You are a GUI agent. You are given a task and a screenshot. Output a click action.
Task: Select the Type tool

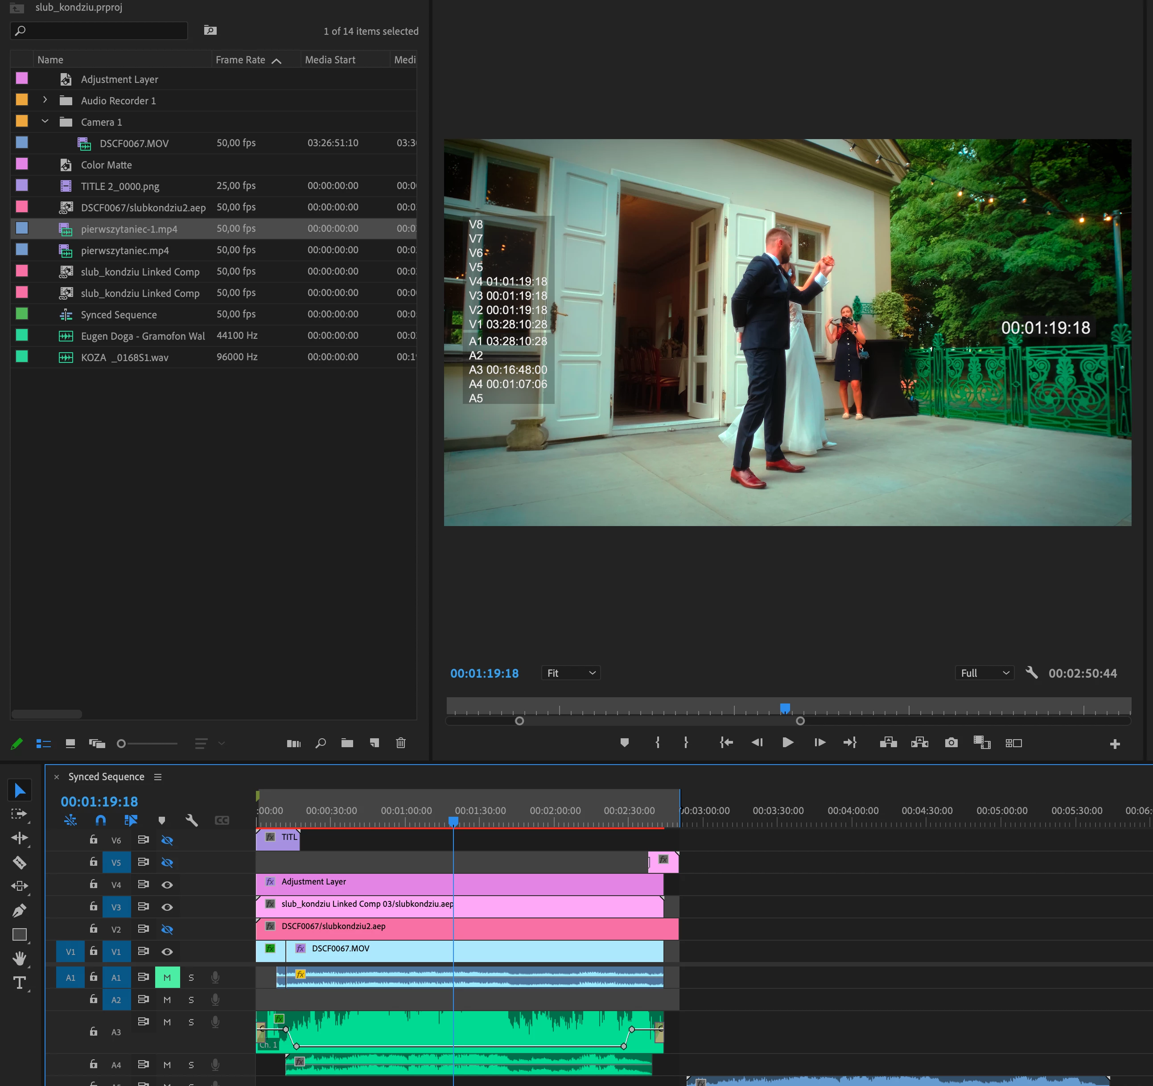(19, 983)
